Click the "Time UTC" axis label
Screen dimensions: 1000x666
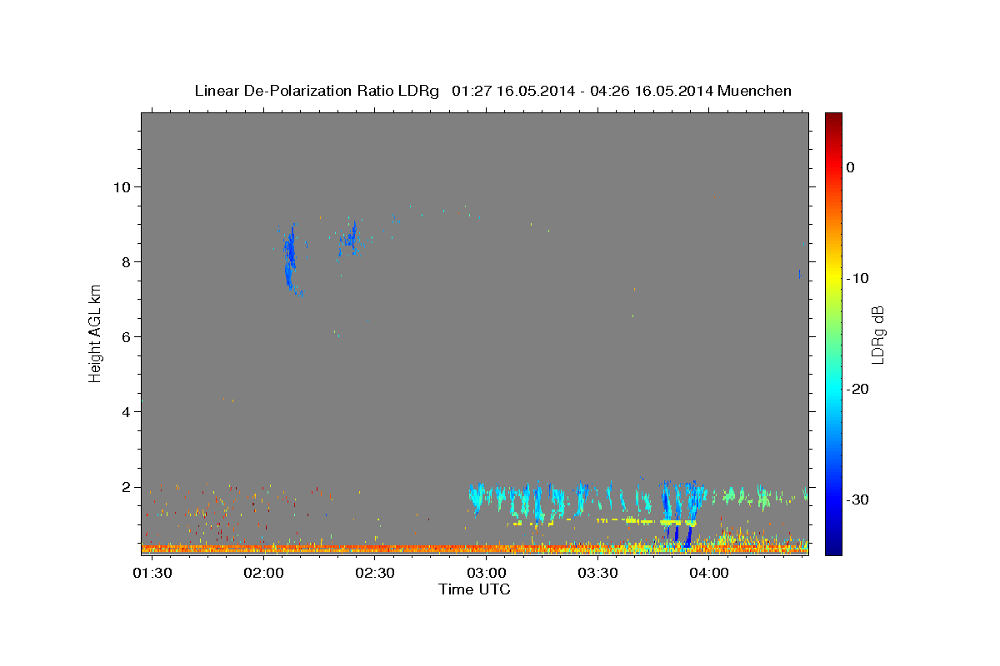coord(474,589)
